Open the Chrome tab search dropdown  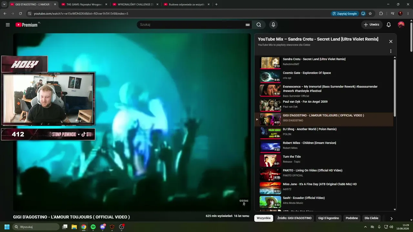pos(4,5)
